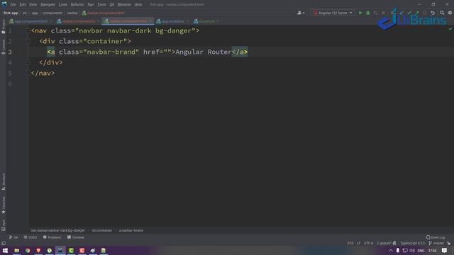The image size is (454, 255).
Task: Open the Navigate menu
Action: click(48, 5)
